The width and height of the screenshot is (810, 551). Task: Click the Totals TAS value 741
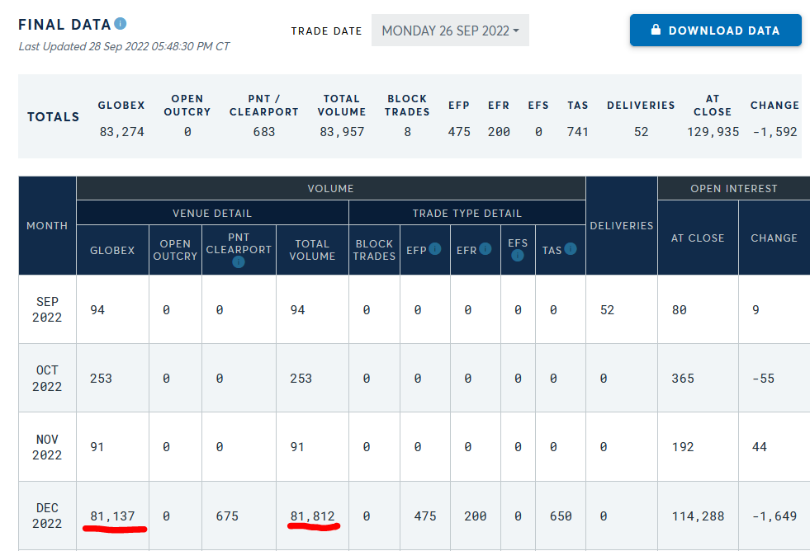pyautogui.click(x=577, y=132)
